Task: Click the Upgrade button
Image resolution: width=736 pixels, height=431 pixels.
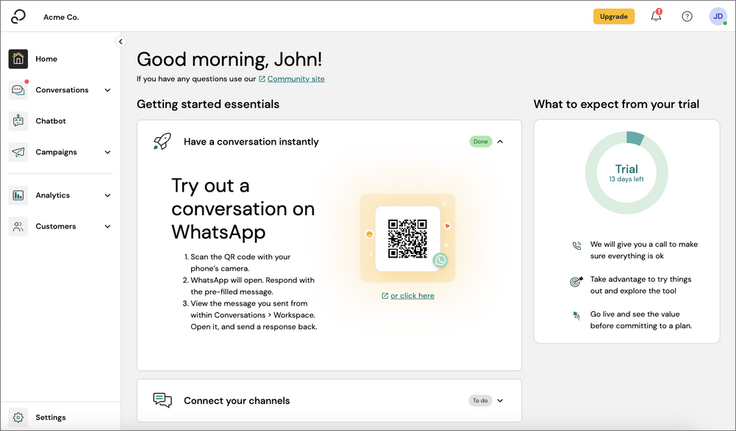Action: tap(614, 15)
